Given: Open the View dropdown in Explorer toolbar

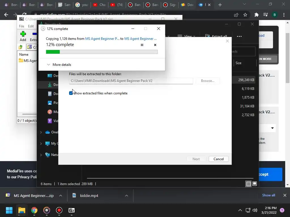Looking at the screenshot, I should pos(186,36).
